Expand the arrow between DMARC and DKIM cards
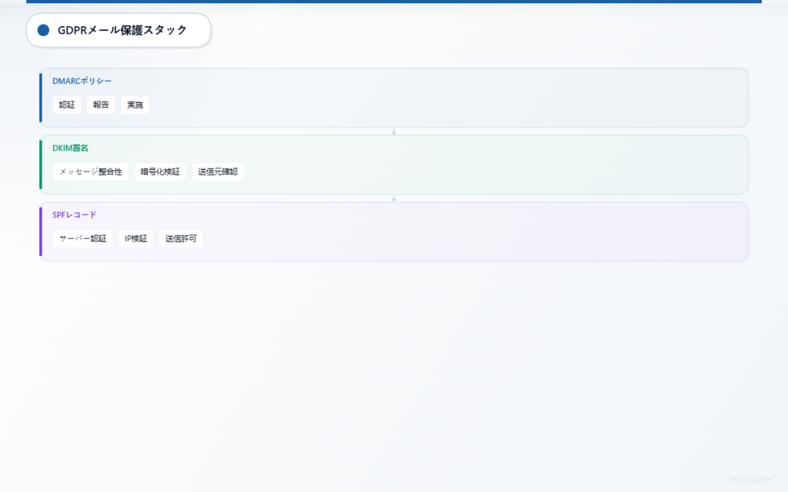The width and height of the screenshot is (788, 492). click(394, 131)
